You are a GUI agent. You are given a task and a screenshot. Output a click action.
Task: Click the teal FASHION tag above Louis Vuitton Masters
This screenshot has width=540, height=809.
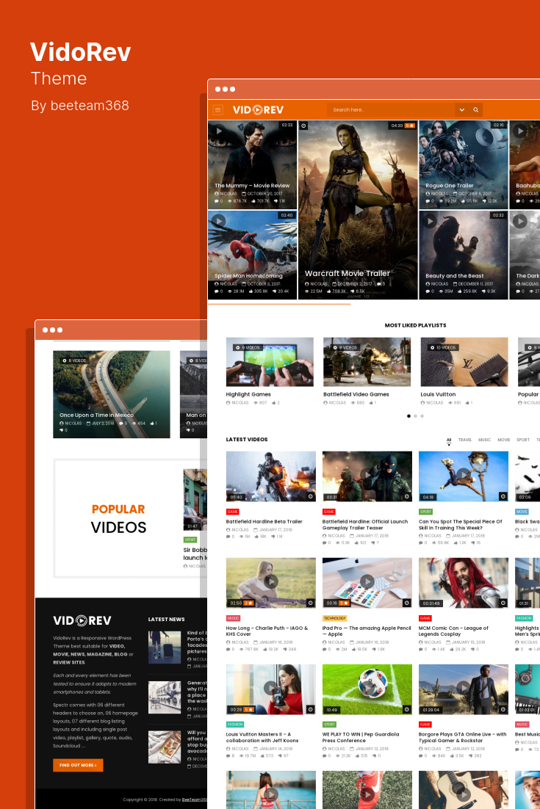[x=235, y=725]
